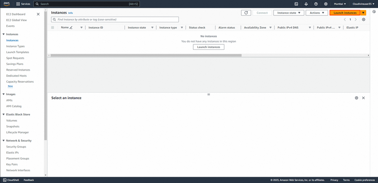
Task: Open Events in sidebar
Action: [x=10, y=26]
